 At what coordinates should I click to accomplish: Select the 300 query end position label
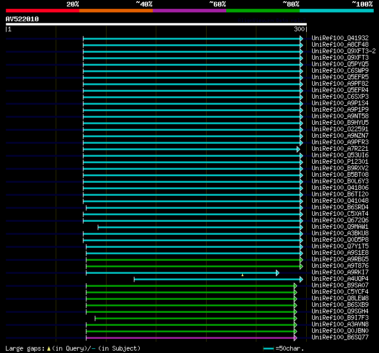tap(299, 29)
